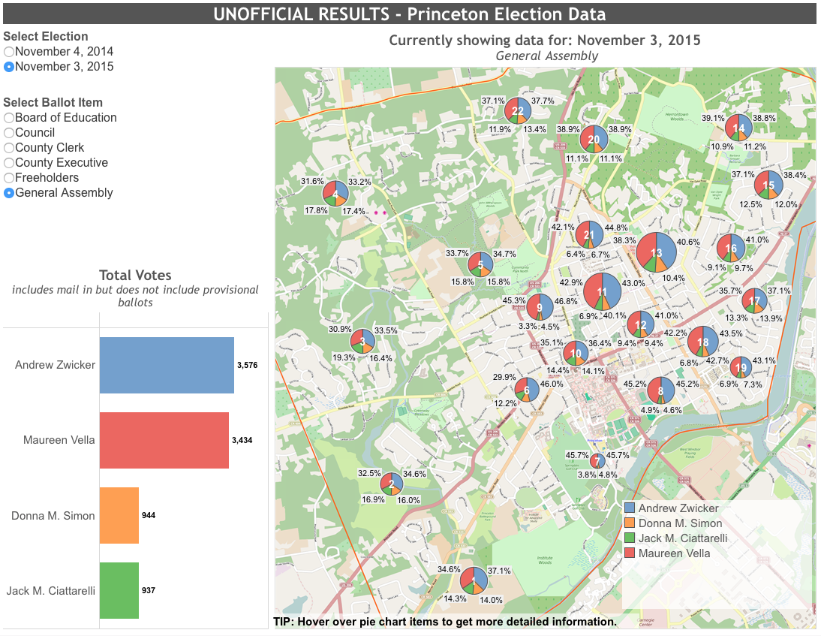The image size is (821, 636).
Task: Select the district 4 pie marker
Action: 335,194
